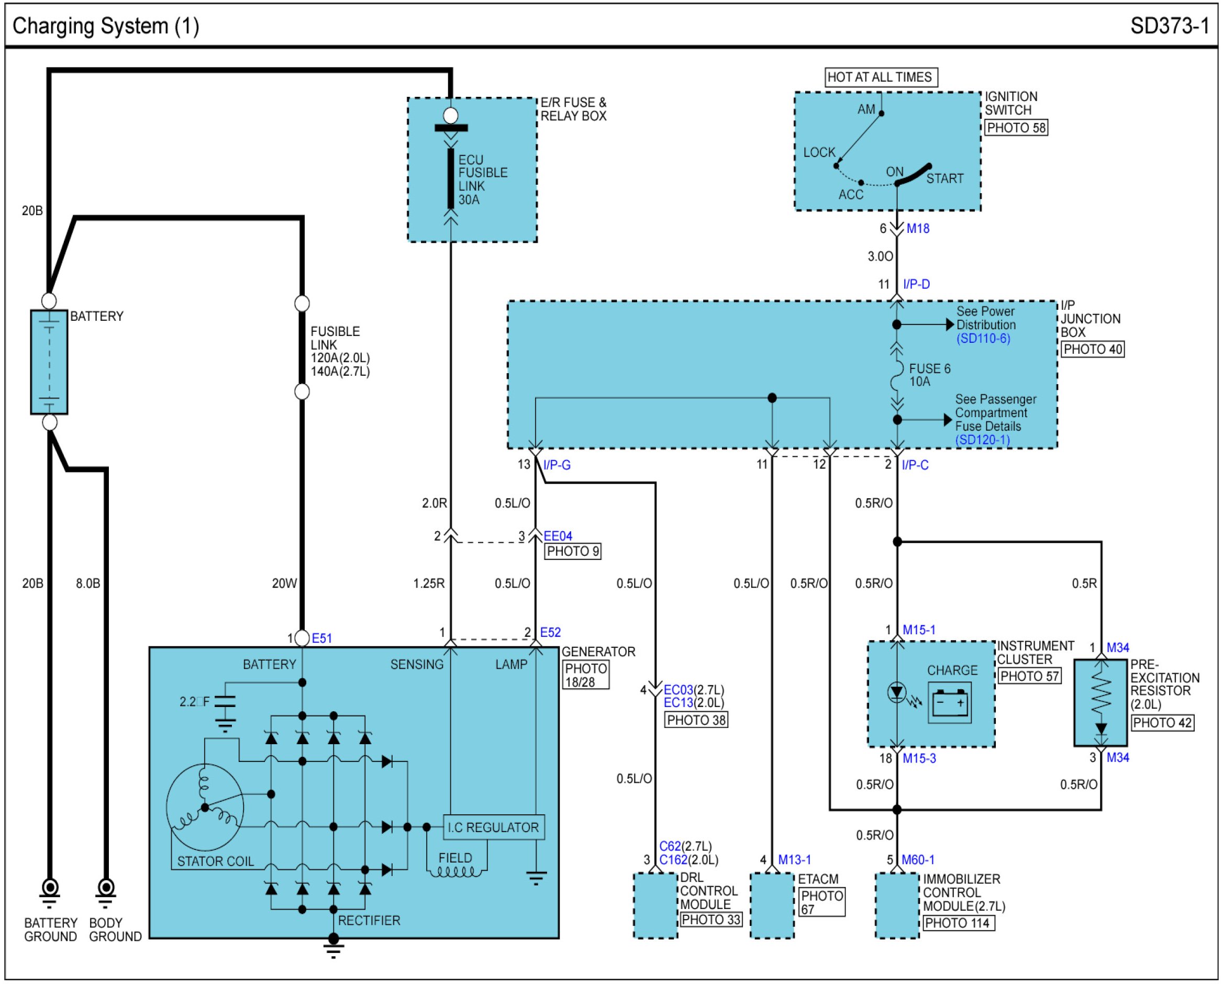
Task: Click the I.C REGULATOR box
Action: (493, 827)
